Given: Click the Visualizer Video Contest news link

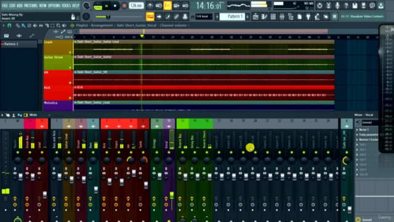Looking at the screenshot, I should [x=363, y=17].
